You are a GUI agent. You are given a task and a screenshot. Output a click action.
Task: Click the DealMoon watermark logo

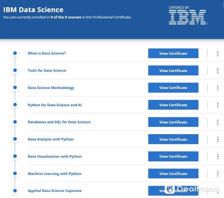pyautogui.click(x=192, y=189)
